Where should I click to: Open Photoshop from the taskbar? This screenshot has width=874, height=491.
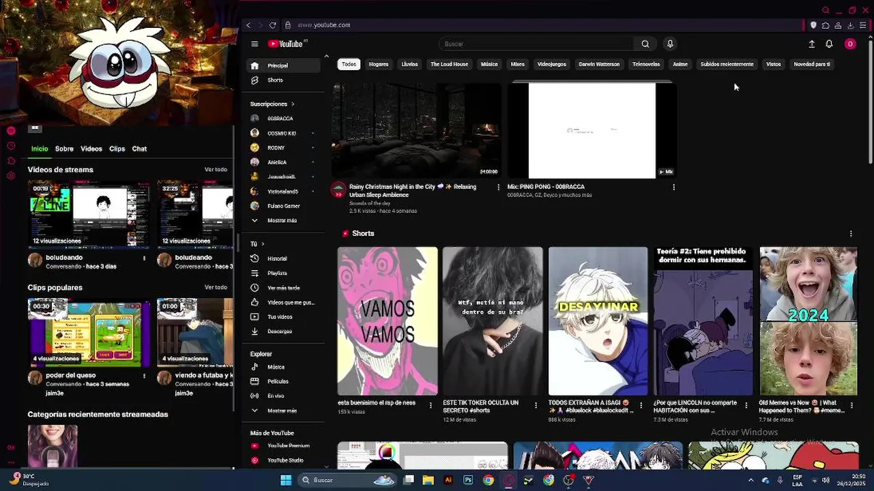pos(468,480)
